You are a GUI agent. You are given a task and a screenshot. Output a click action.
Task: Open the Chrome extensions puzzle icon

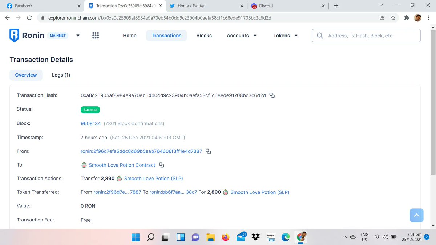pyautogui.click(x=406, y=17)
